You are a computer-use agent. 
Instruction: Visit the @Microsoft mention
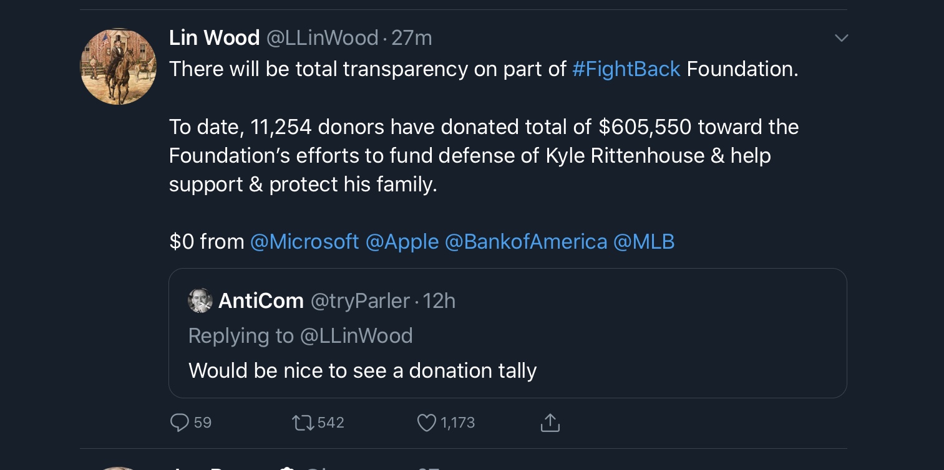(x=304, y=242)
